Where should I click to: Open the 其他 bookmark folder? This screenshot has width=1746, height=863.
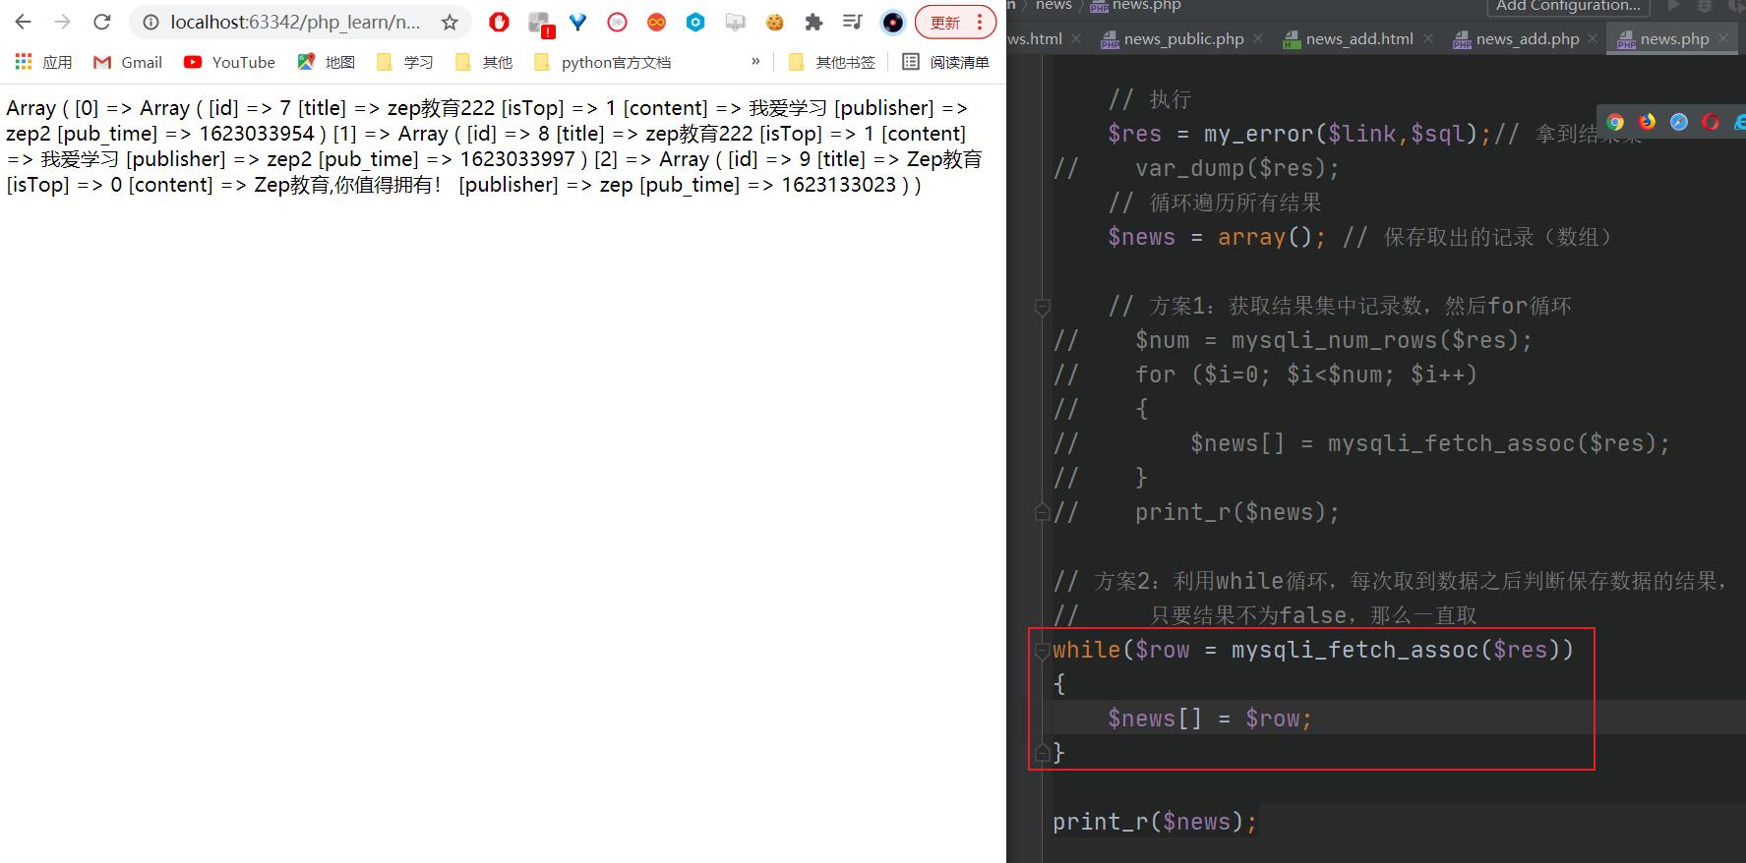(483, 62)
